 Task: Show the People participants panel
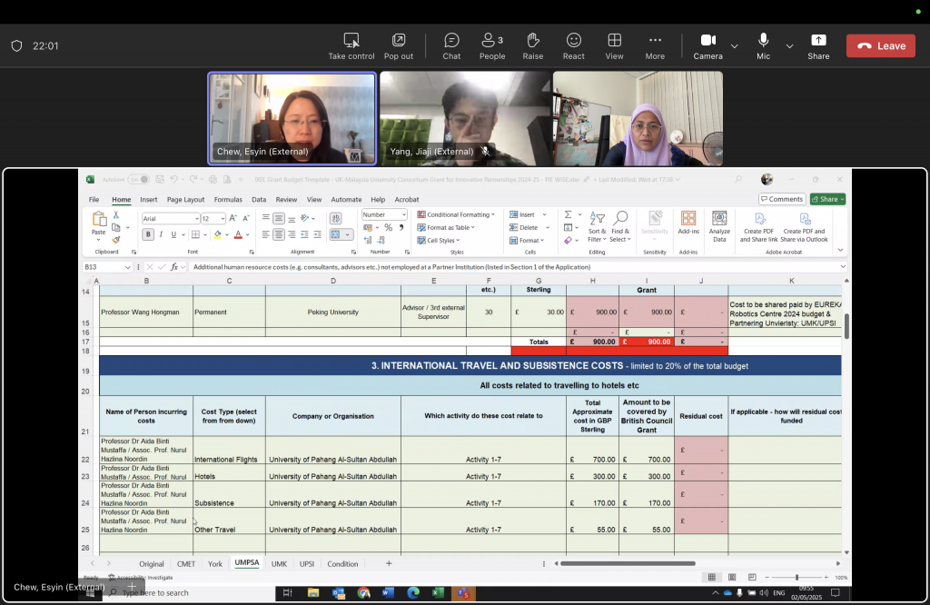pos(492,46)
